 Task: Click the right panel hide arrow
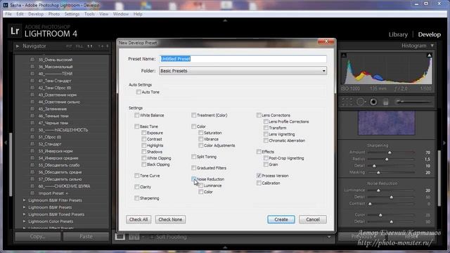pos(444,143)
